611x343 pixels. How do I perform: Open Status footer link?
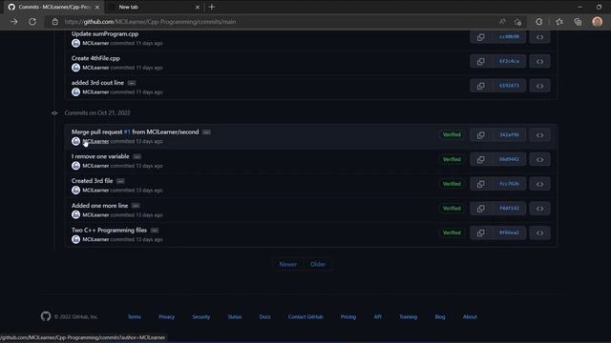[235, 317]
